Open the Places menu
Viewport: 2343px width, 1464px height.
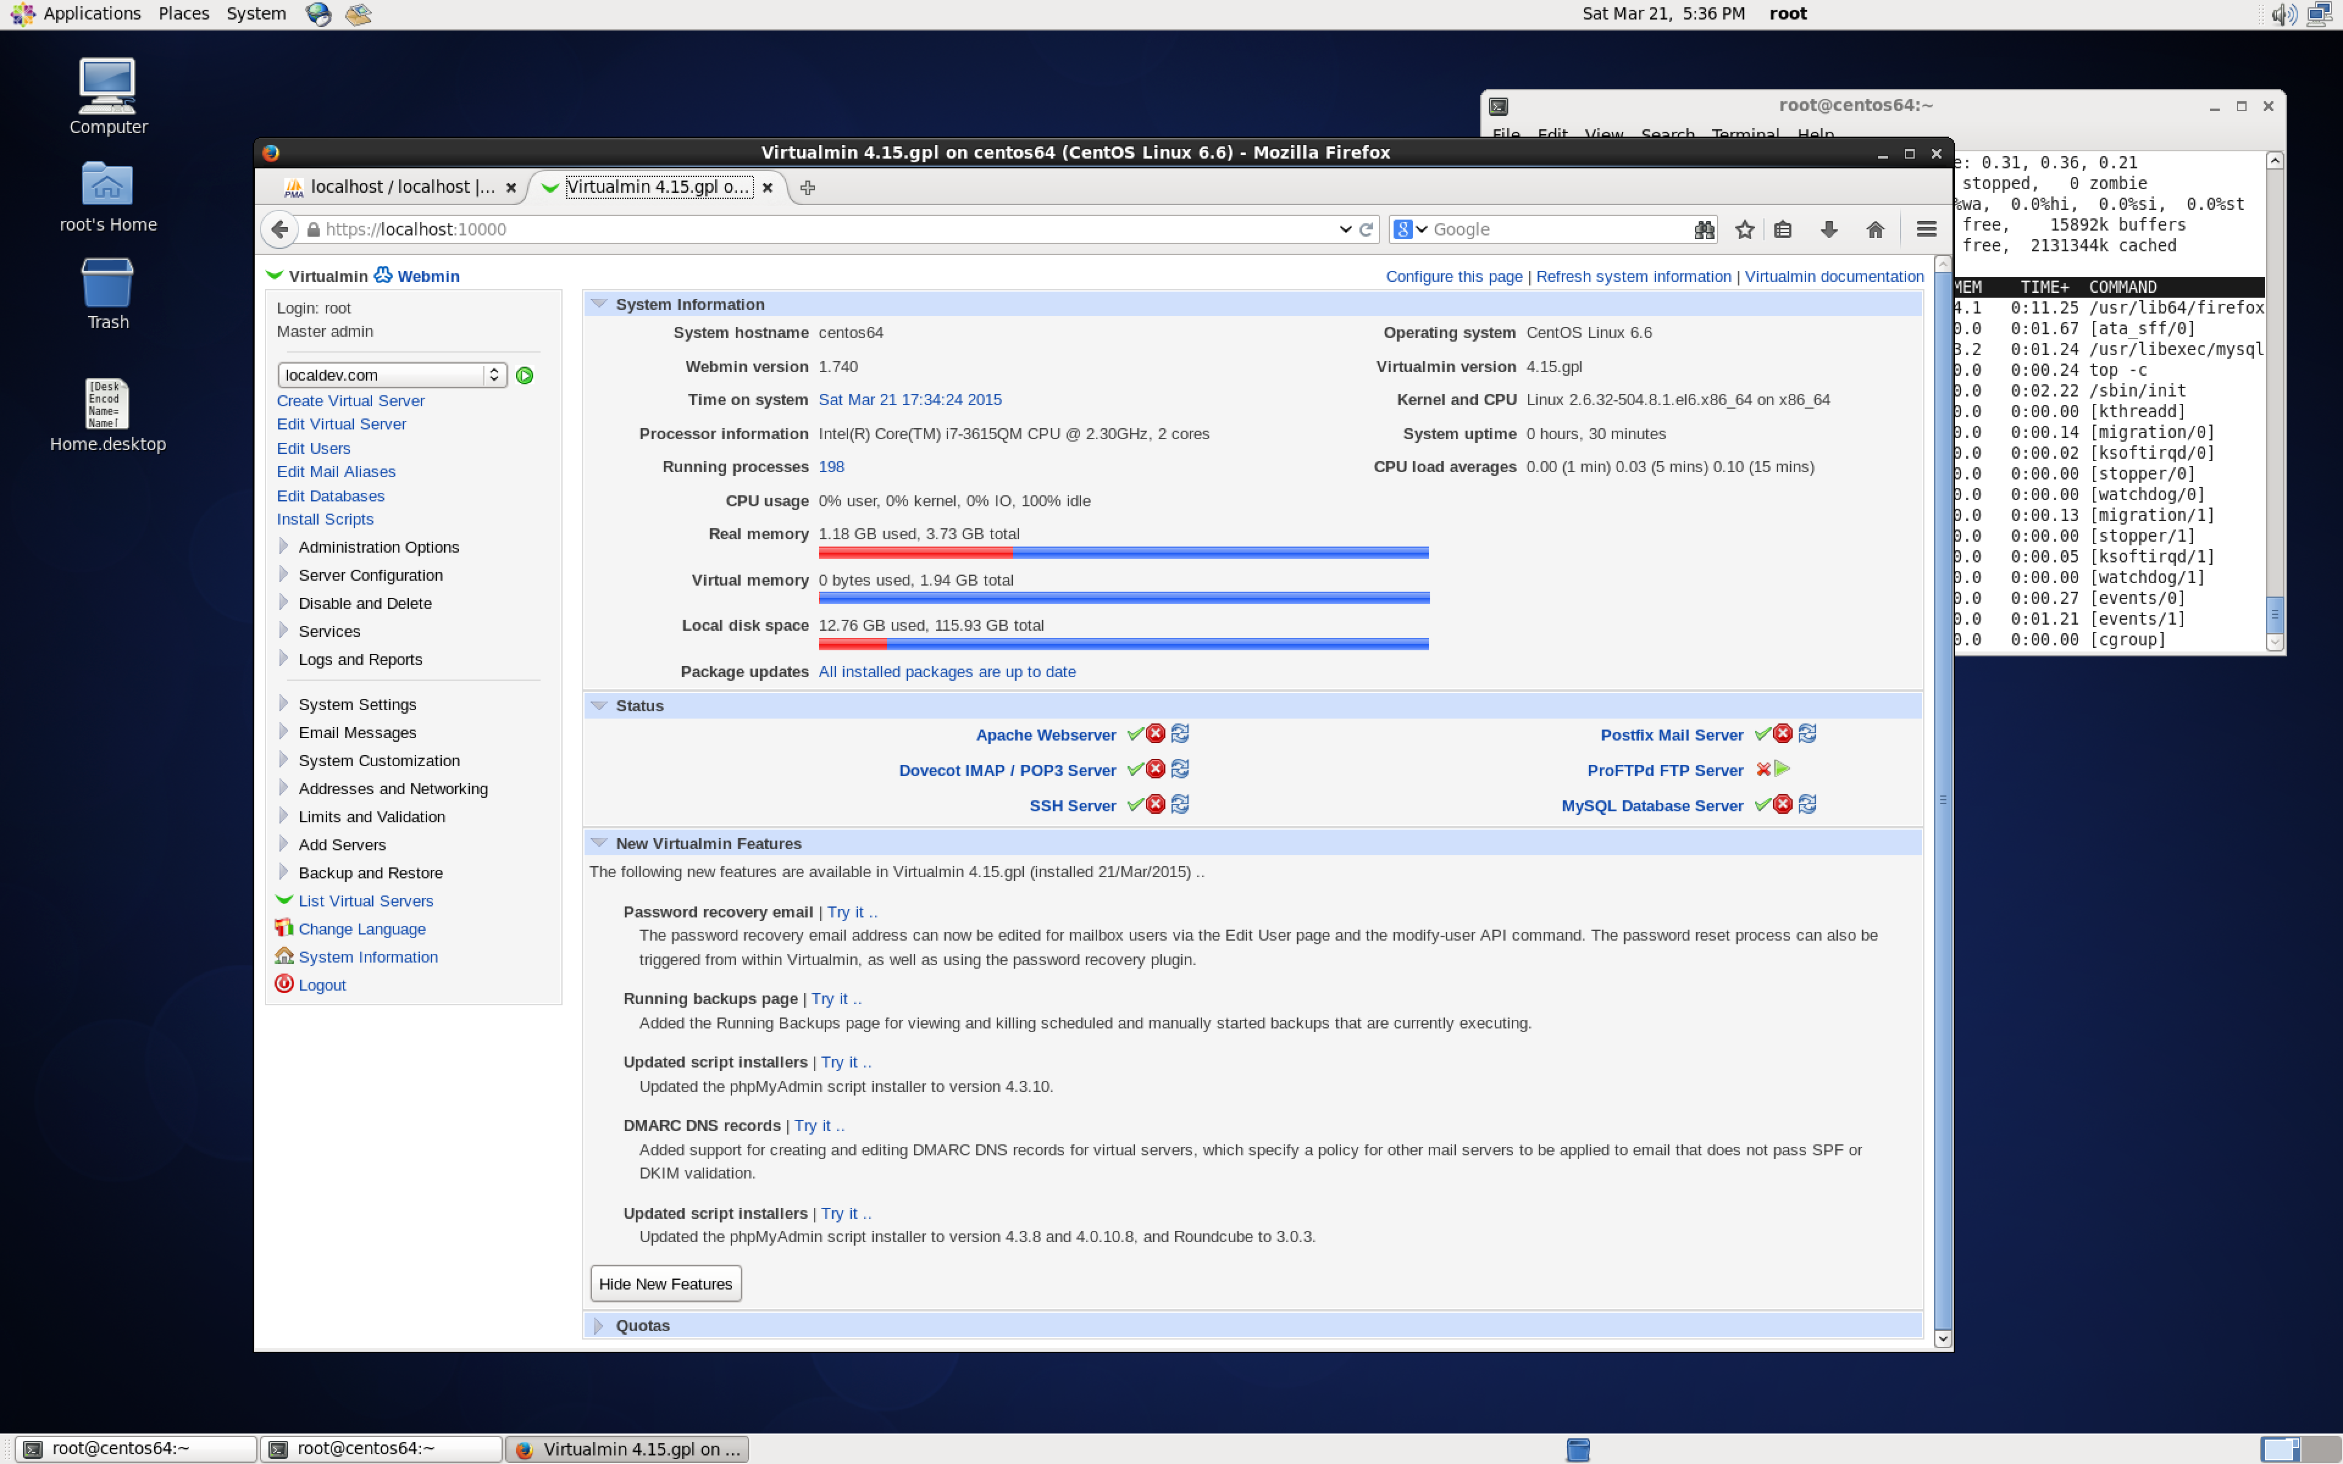[184, 13]
